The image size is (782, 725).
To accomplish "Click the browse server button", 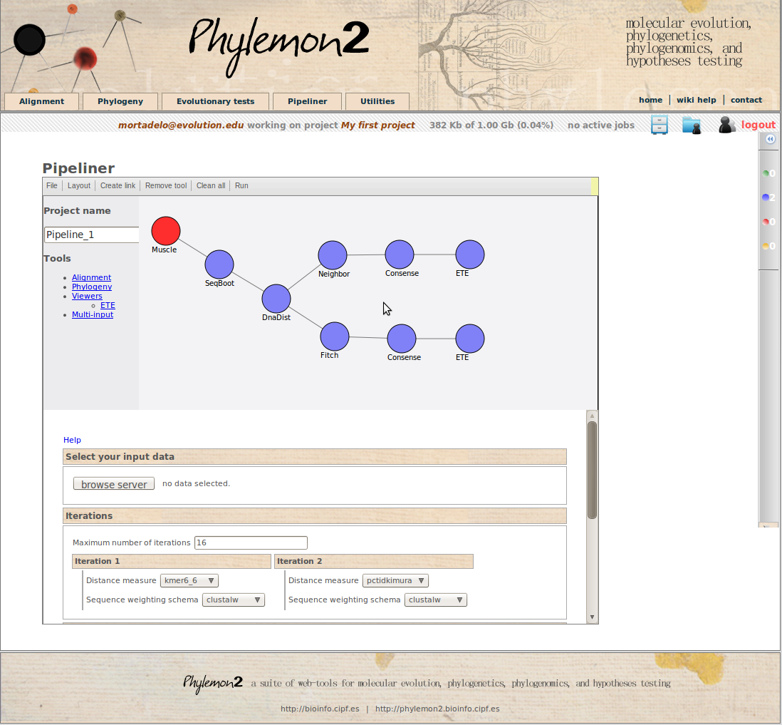I will click(x=114, y=484).
